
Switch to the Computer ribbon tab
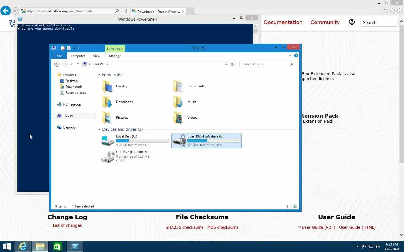78,56
